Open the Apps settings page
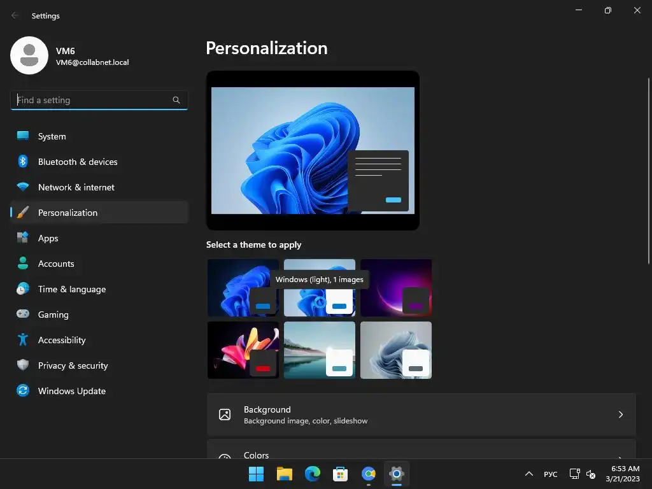The width and height of the screenshot is (652, 489). 99,238
